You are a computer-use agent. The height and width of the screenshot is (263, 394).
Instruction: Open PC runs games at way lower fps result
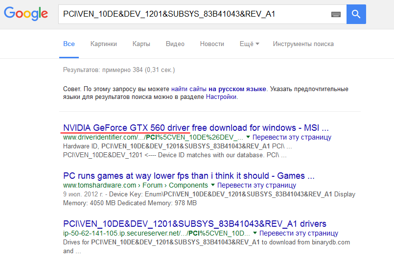tap(189, 176)
